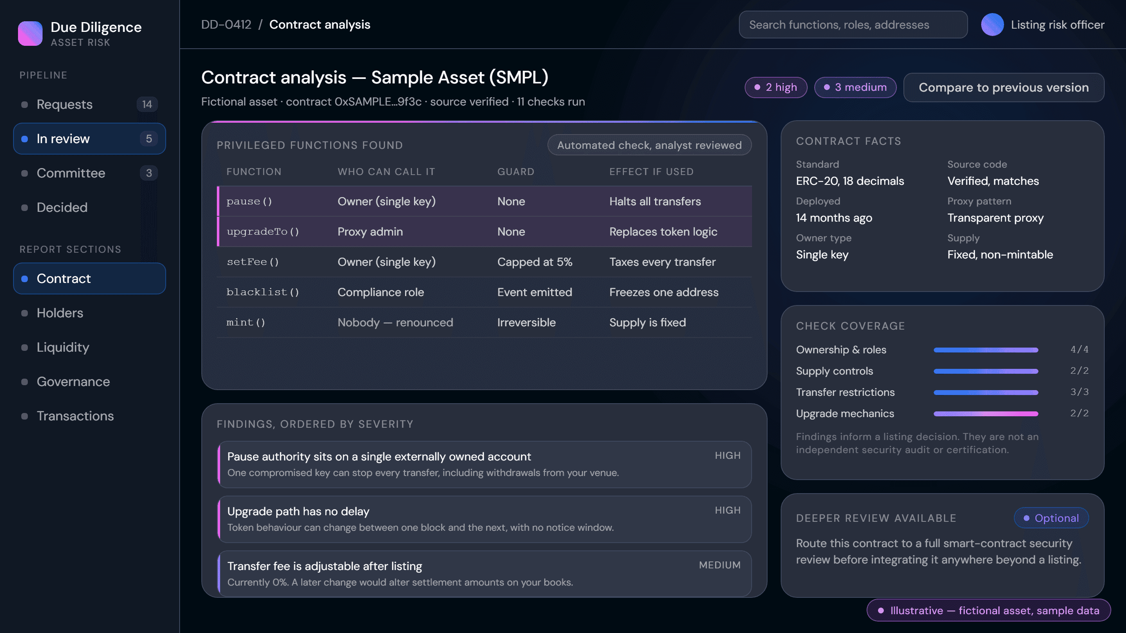Click the Ownership & roles coverage bar

[x=986, y=350]
